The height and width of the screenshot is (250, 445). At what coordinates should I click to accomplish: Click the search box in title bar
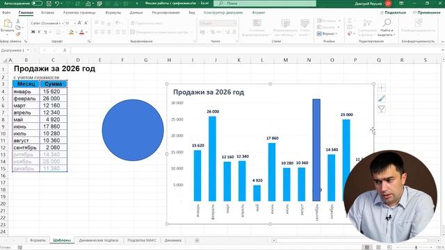click(265, 3)
